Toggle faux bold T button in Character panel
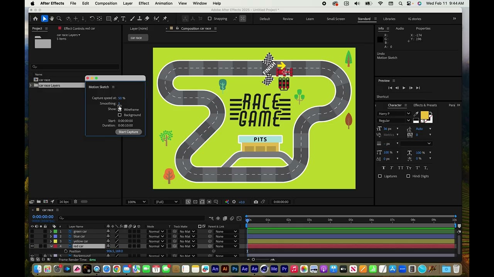Screen dimensions: 494x277 coord(383,168)
